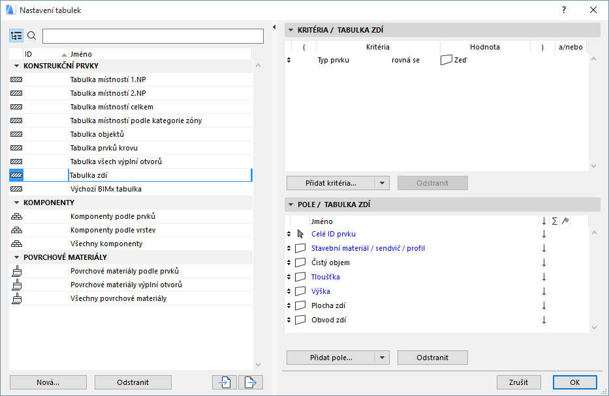Screen dimensions: 609x396
Task: Click the brush icon of Povrchové materiály výplní otvorů
Action: coord(17,285)
